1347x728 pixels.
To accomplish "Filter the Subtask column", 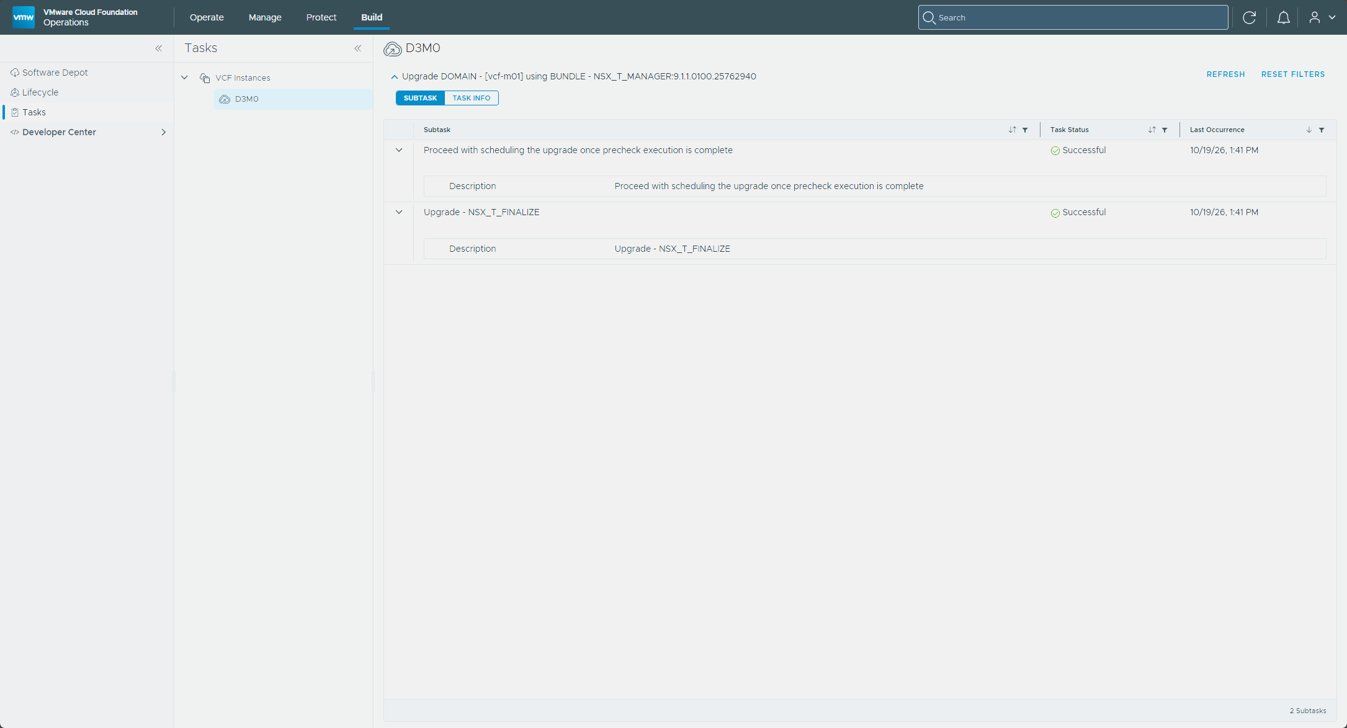I will (x=1025, y=130).
